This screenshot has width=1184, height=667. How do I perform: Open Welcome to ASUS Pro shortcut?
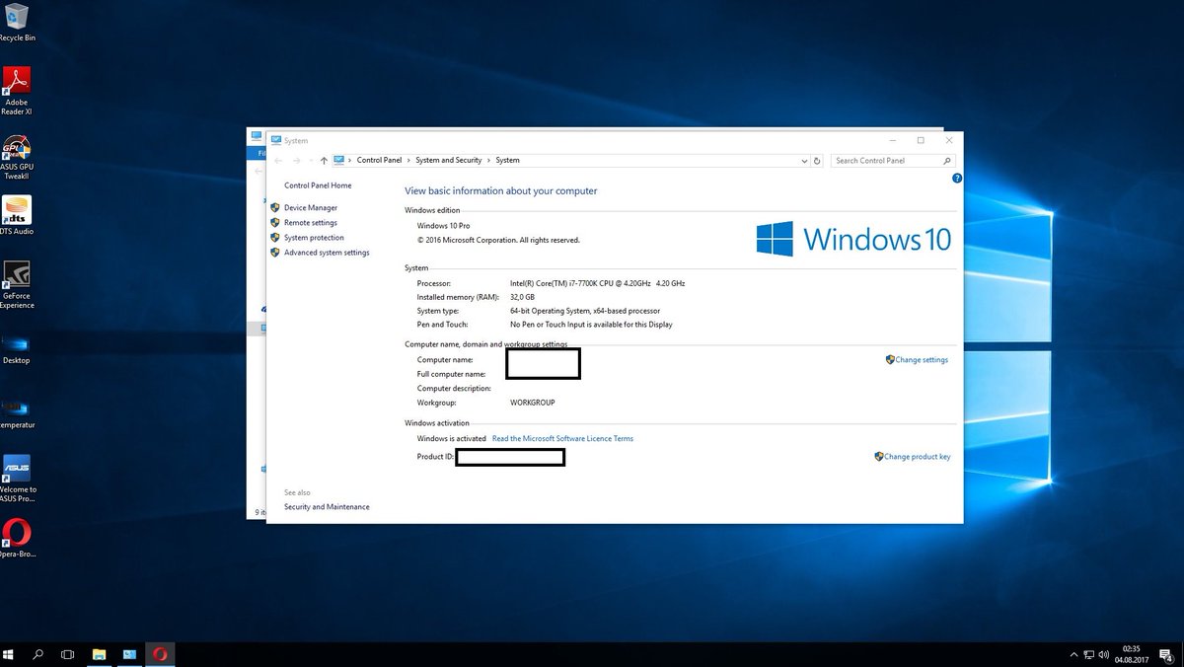pyautogui.click(x=16, y=478)
